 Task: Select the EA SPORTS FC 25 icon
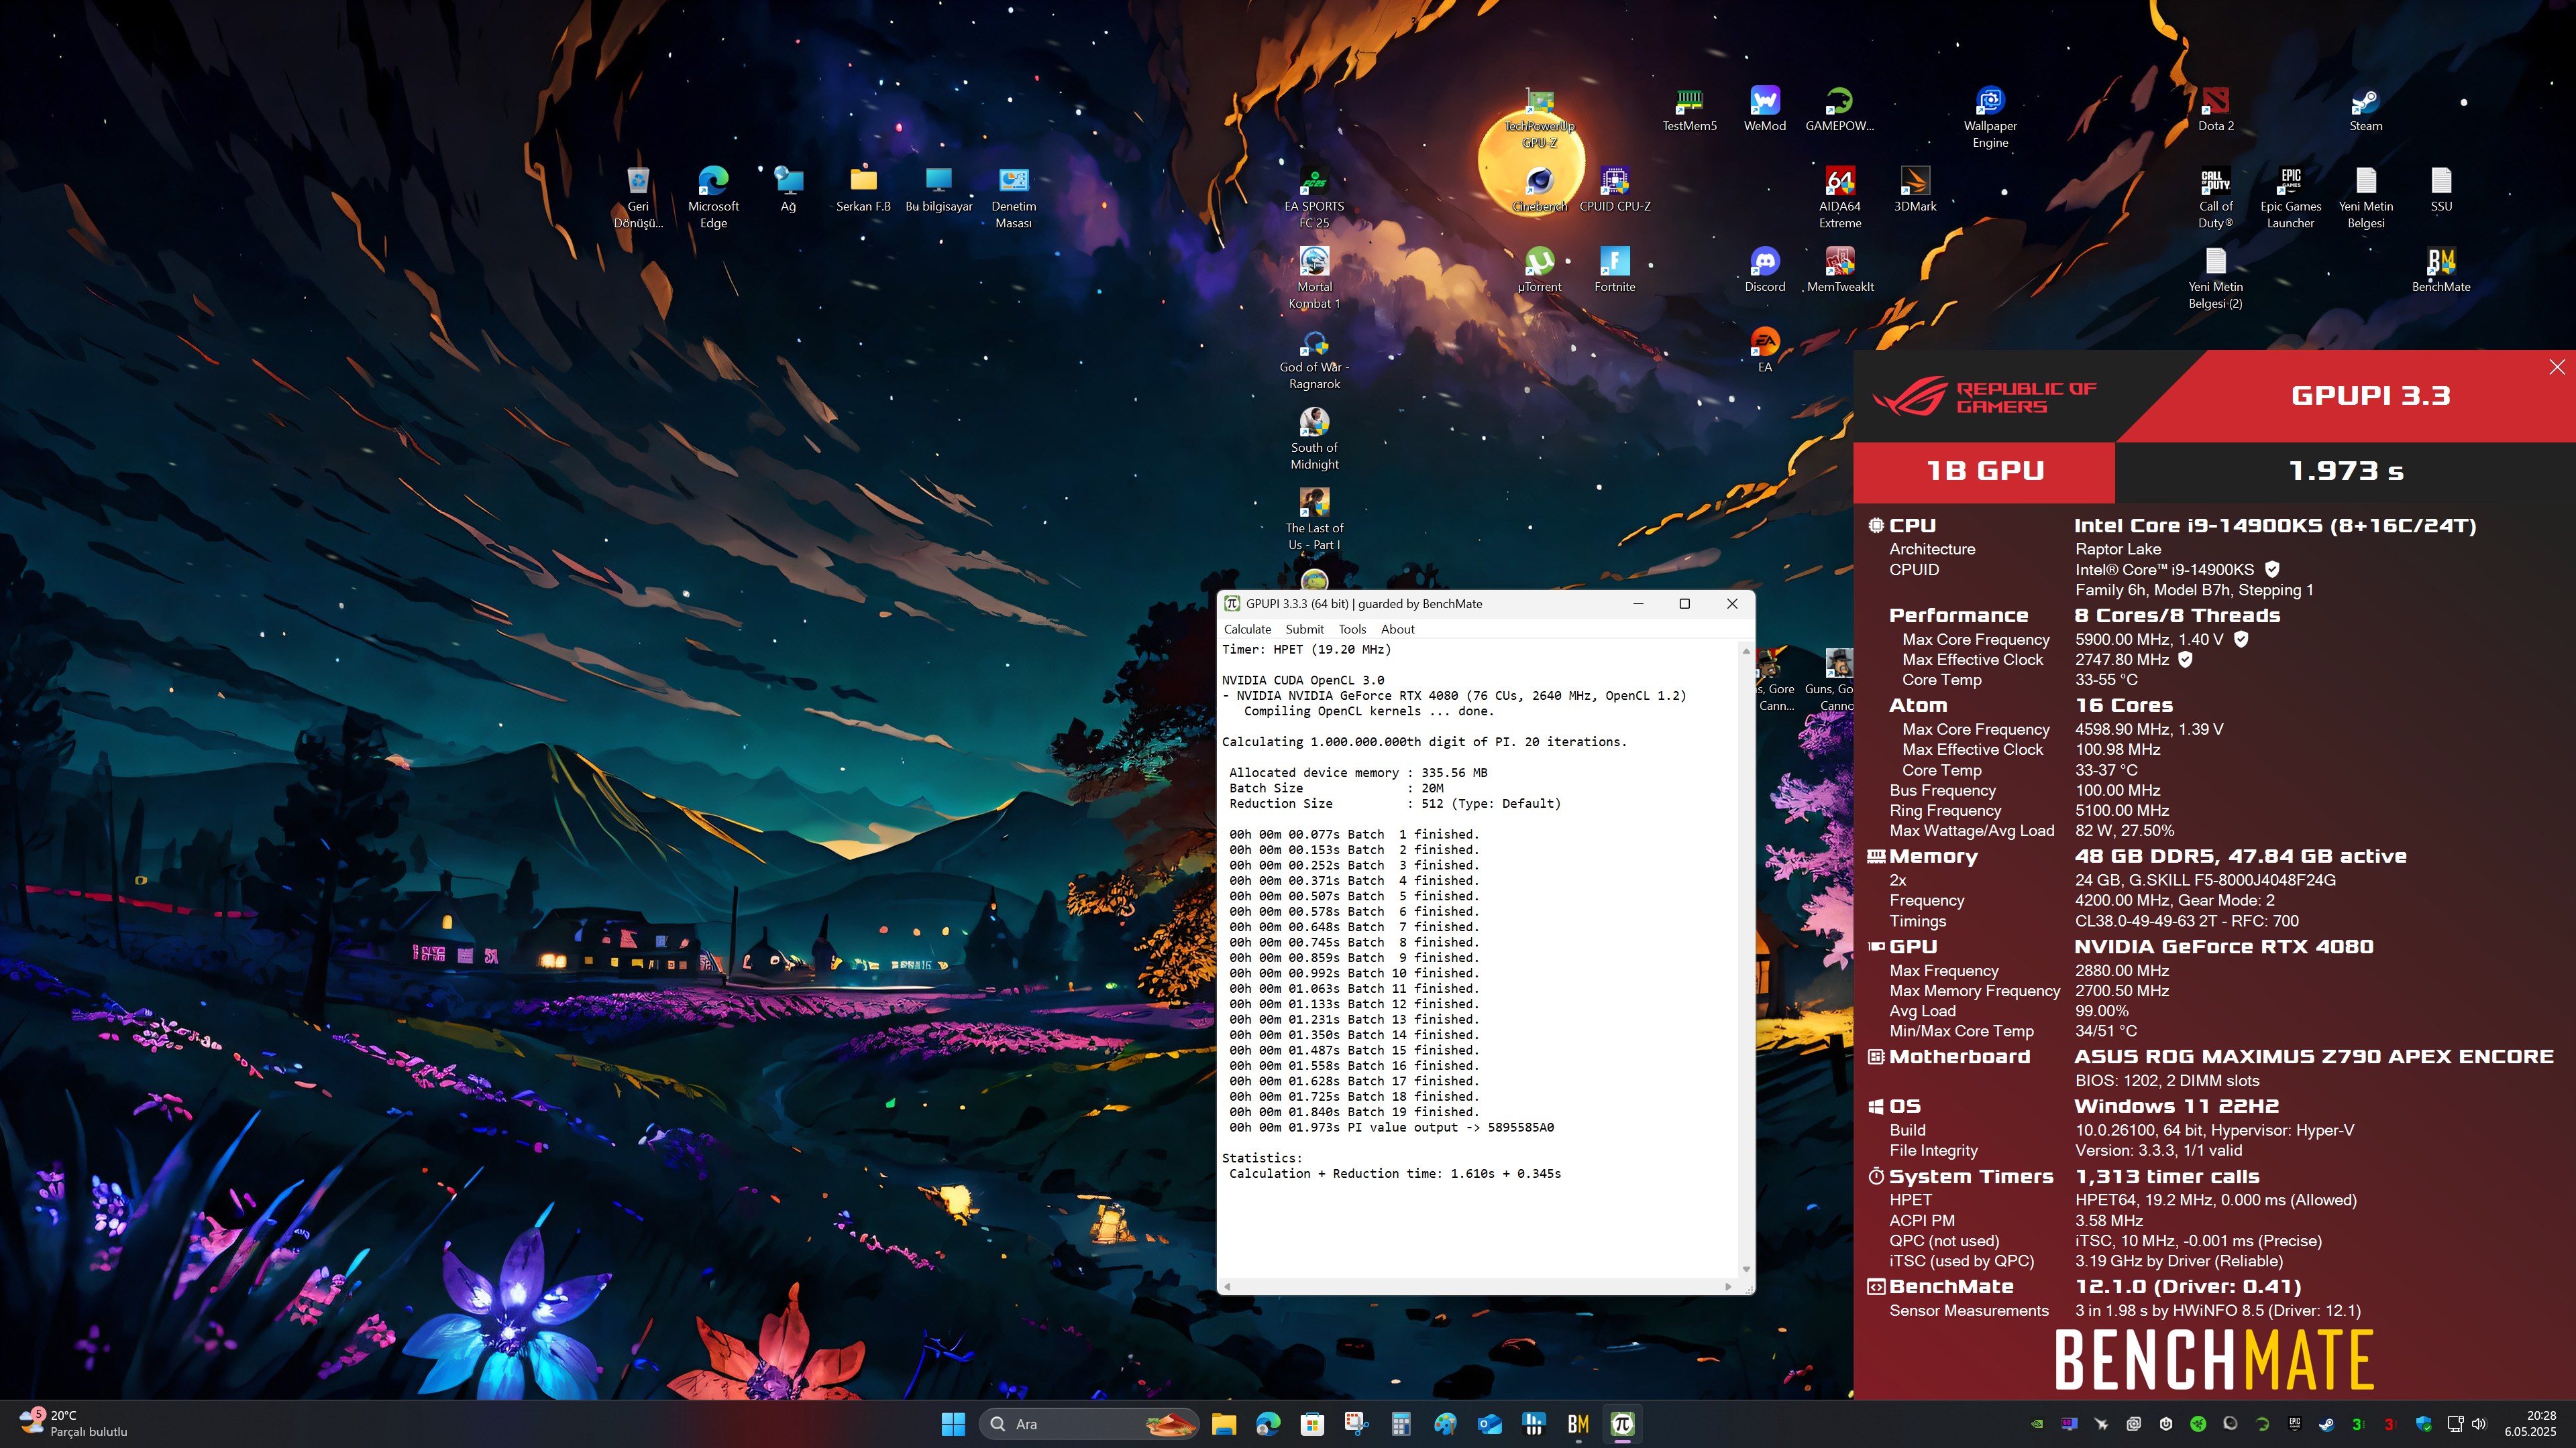1314,198
